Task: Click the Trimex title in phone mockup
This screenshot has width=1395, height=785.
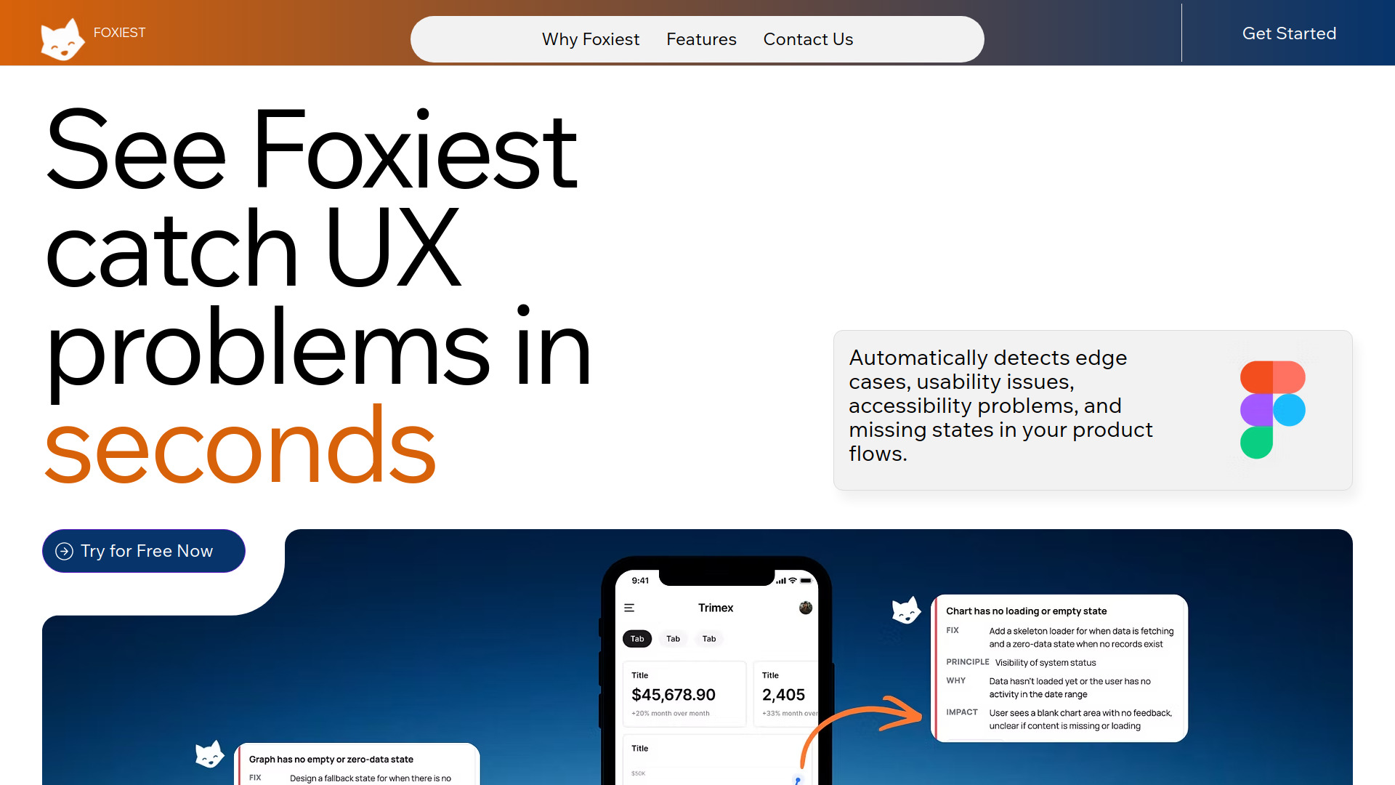Action: pos(716,608)
